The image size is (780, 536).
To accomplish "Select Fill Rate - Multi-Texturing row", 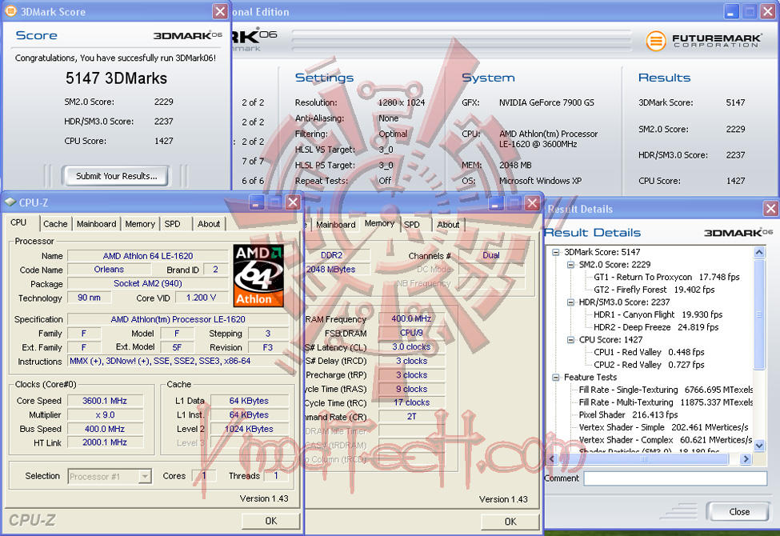I will coord(666,402).
